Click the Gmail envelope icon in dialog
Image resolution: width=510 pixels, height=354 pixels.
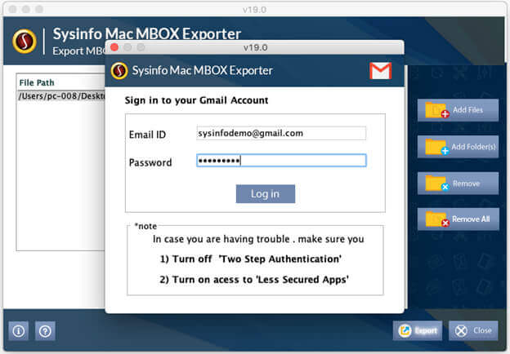(380, 70)
